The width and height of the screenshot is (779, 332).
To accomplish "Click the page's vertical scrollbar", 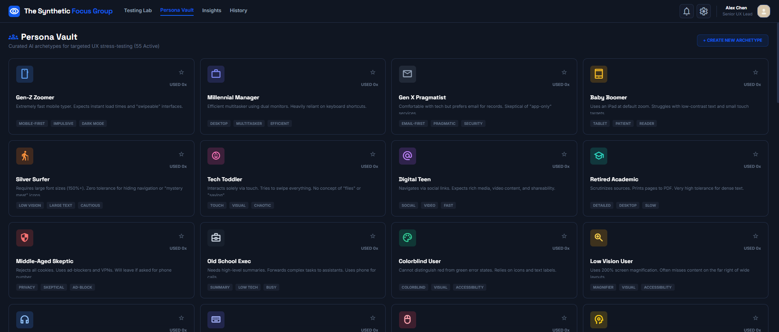I will pos(777,63).
